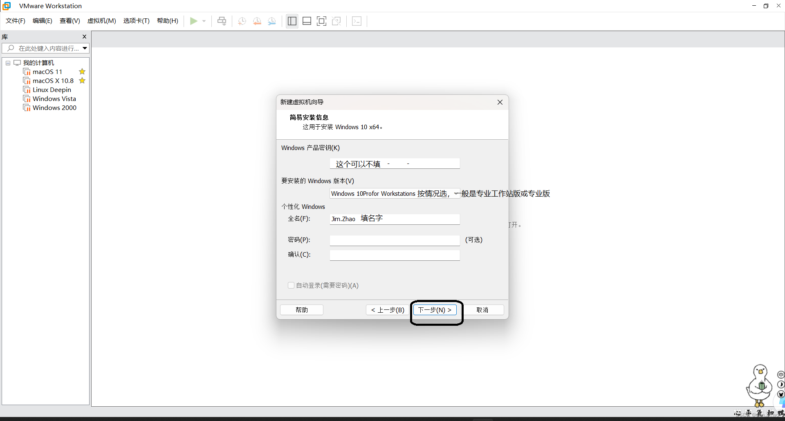Click the 全名 full name field
785x421 pixels.
coord(395,219)
